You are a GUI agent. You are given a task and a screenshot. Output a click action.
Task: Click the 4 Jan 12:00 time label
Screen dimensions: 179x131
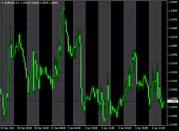108,128
